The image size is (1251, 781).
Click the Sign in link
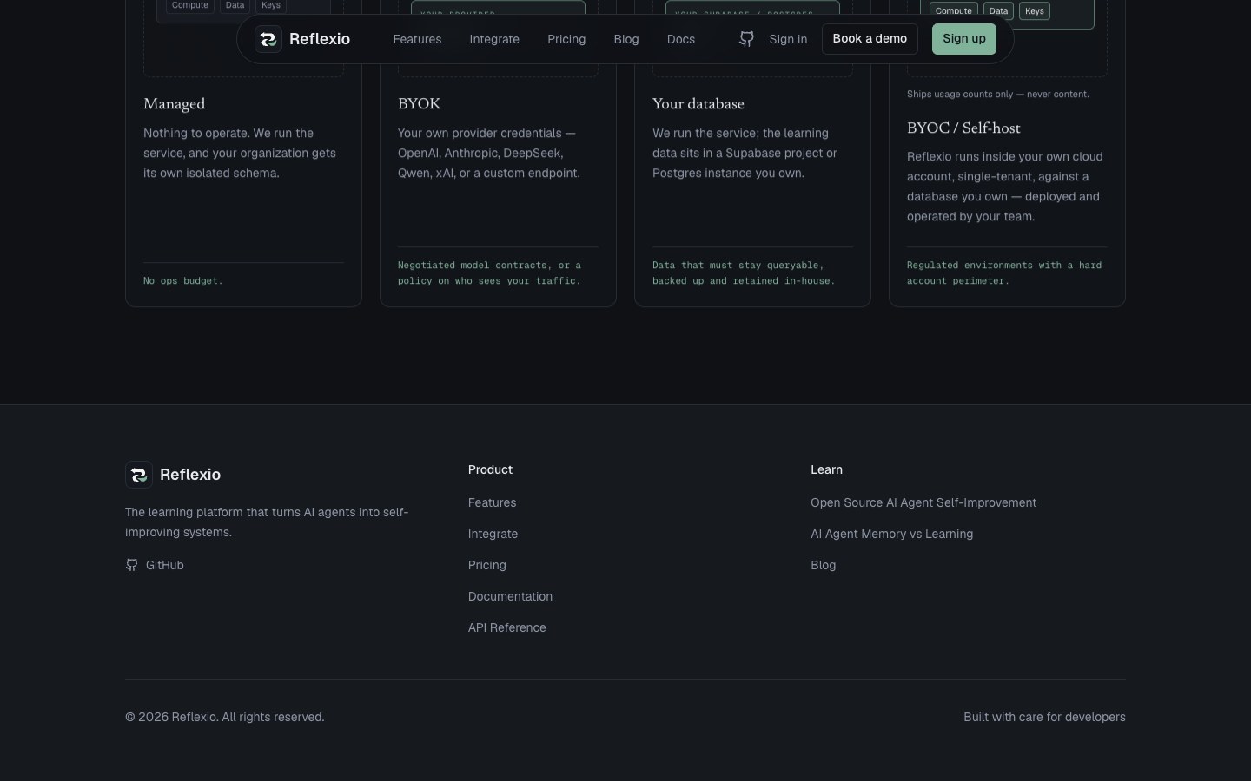click(788, 39)
